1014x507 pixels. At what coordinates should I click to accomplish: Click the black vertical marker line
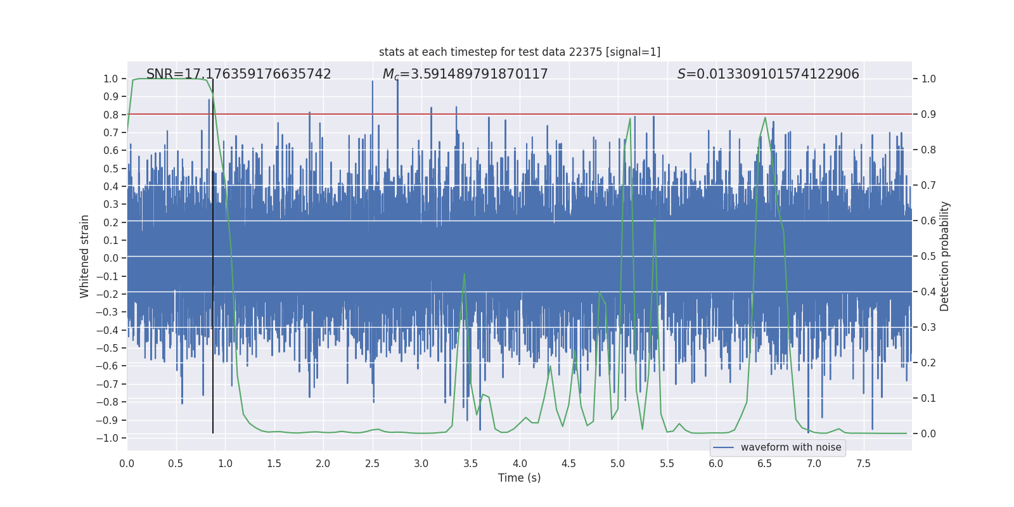click(x=213, y=256)
